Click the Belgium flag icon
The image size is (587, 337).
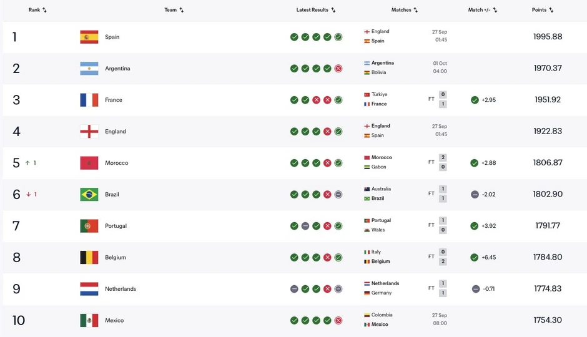[x=89, y=257]
